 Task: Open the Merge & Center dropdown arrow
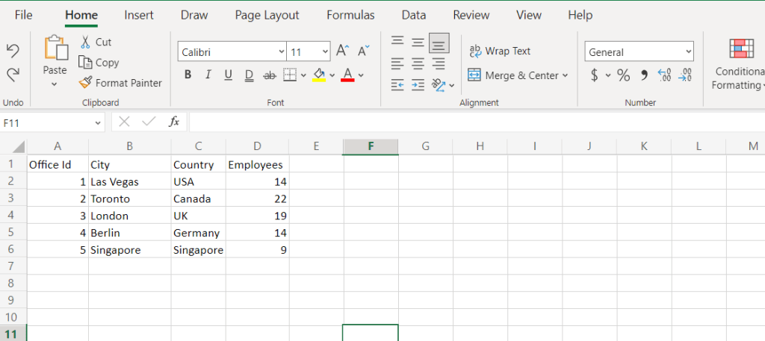565,75
